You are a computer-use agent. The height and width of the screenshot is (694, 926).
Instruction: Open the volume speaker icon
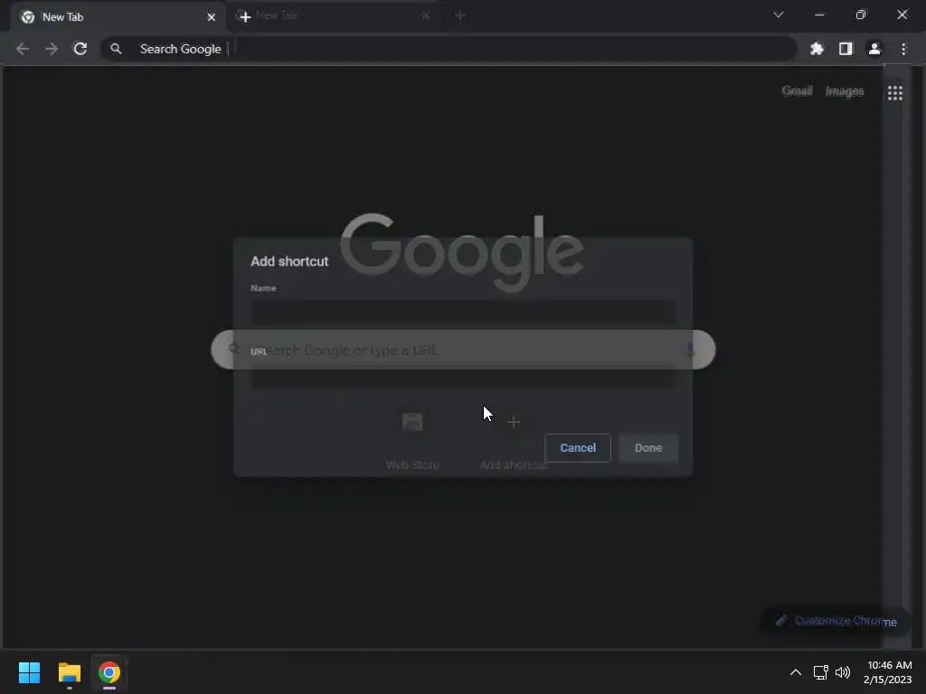843,672
